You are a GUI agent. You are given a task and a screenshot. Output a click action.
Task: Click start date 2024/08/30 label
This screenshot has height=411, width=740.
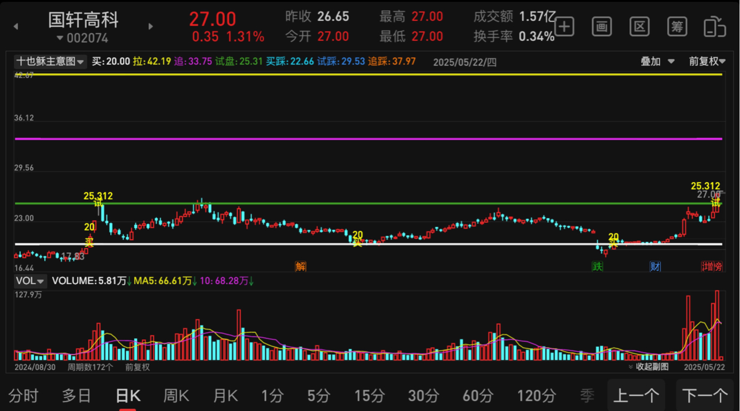pyautogui.click(x=35, y=367)
